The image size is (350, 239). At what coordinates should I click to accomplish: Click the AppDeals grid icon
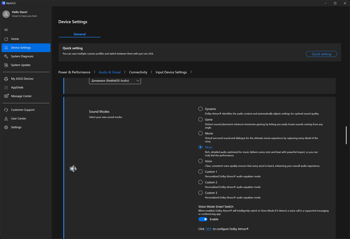click(6, 88)
